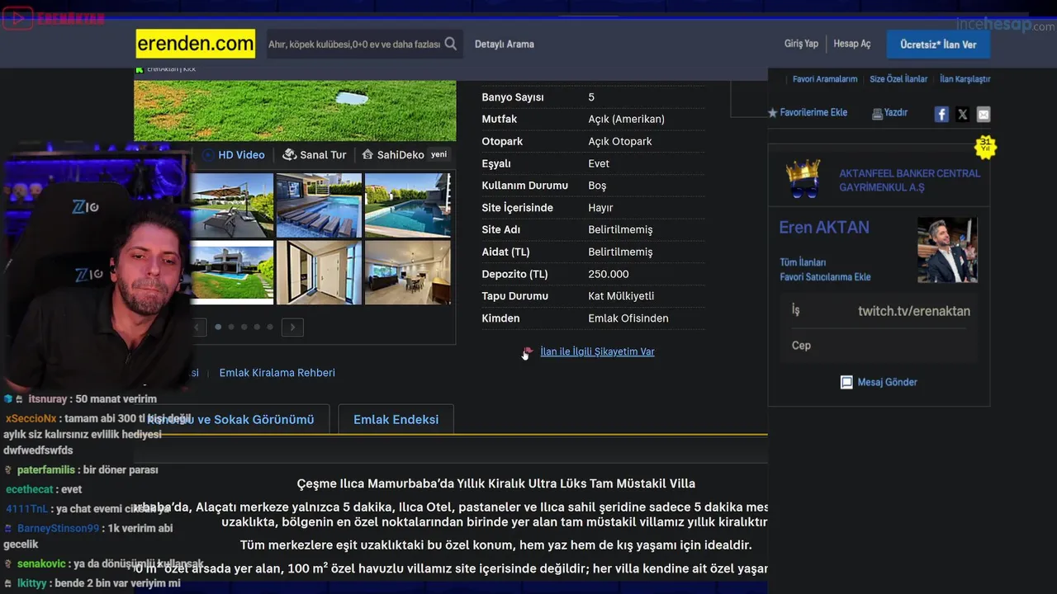
Task: Click AKTANFEEL BANKER CENTRAL GAYRİMENKUL name
Action: (910, 181)
